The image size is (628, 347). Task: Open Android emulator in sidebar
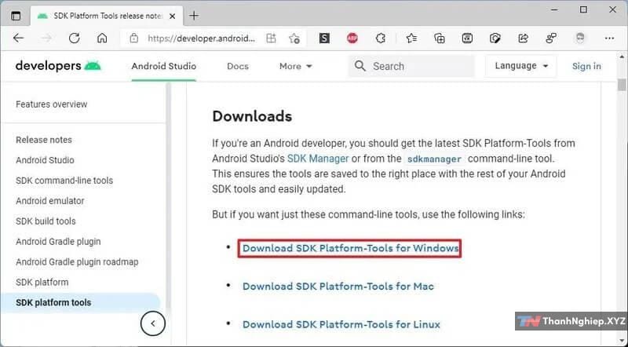tap(50, 201)
